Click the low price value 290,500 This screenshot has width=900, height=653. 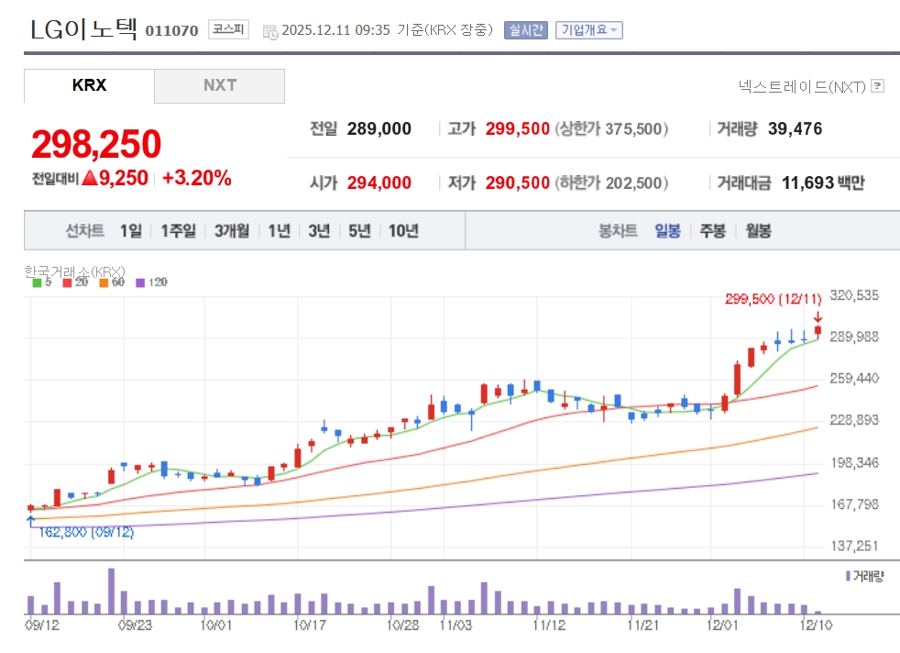tap(517, 183)
